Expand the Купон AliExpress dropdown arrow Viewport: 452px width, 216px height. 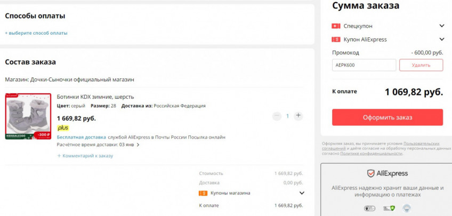pyautogui.click(x=441, y=39)
